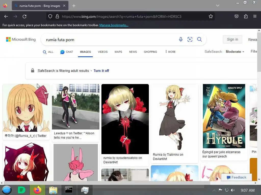Image resolution: width=261 pixels, height=195 pixels.
Task: Open the Save to Pocket button
Action: pos(236,17)
